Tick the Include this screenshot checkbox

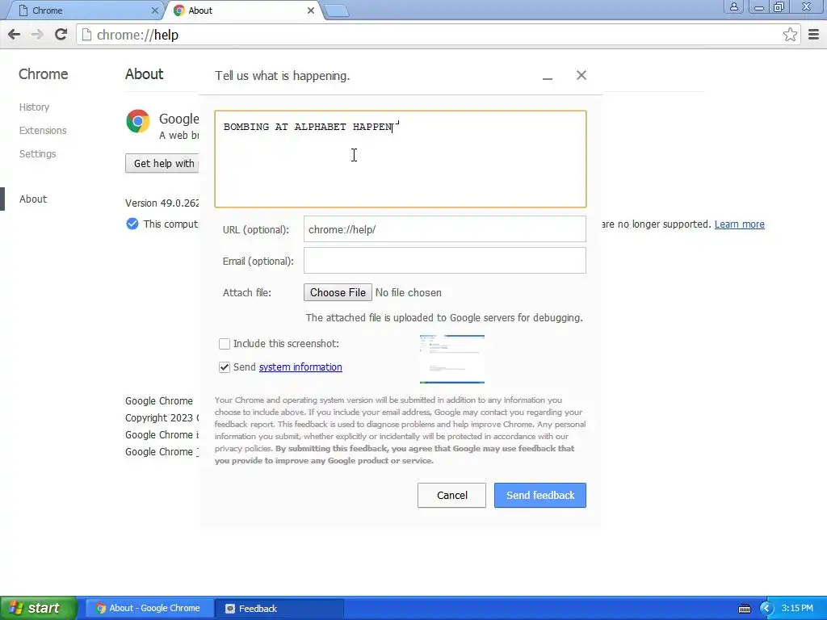pyautogui.click(x=225, y=344)
